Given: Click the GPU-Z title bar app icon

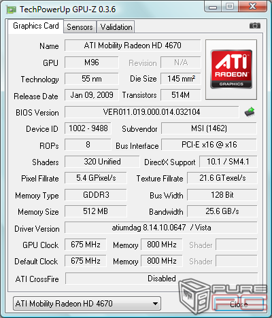Looking at the screenshot, I should [12, 10].
